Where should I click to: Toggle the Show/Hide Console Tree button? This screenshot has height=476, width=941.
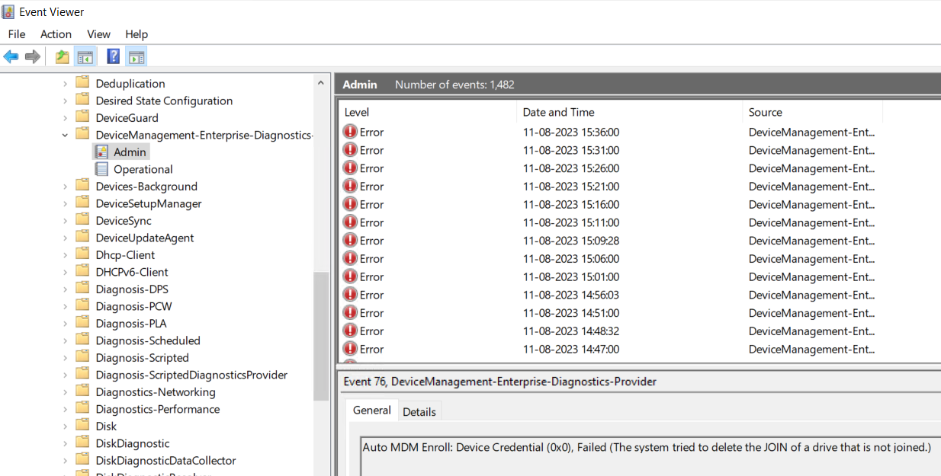tap(85, 57)
